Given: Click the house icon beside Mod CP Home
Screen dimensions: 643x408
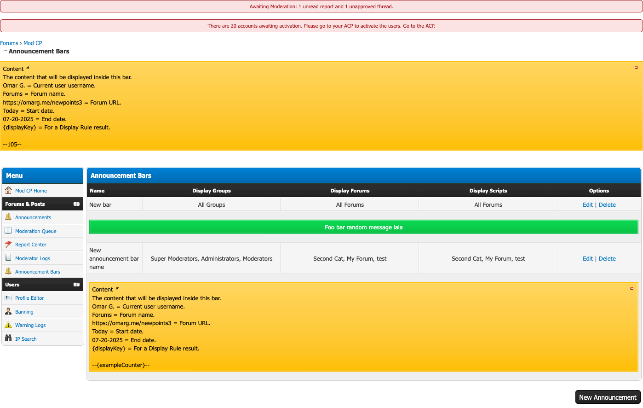Looking at the screenshot, I should click(x=8, y=190).
